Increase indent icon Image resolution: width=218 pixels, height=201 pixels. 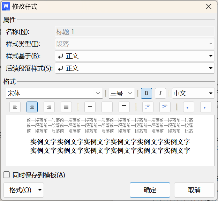pyautogui.click(x=206, y=107)
